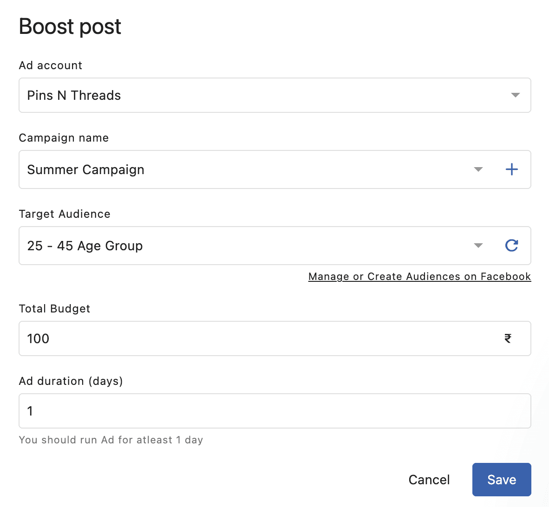Expand the Campaign name dropdown arrow
Image resolution: width=549 pixels, height=507 pixels.
pos(478,169)
